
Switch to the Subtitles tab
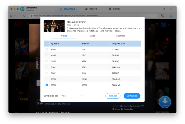121,36
